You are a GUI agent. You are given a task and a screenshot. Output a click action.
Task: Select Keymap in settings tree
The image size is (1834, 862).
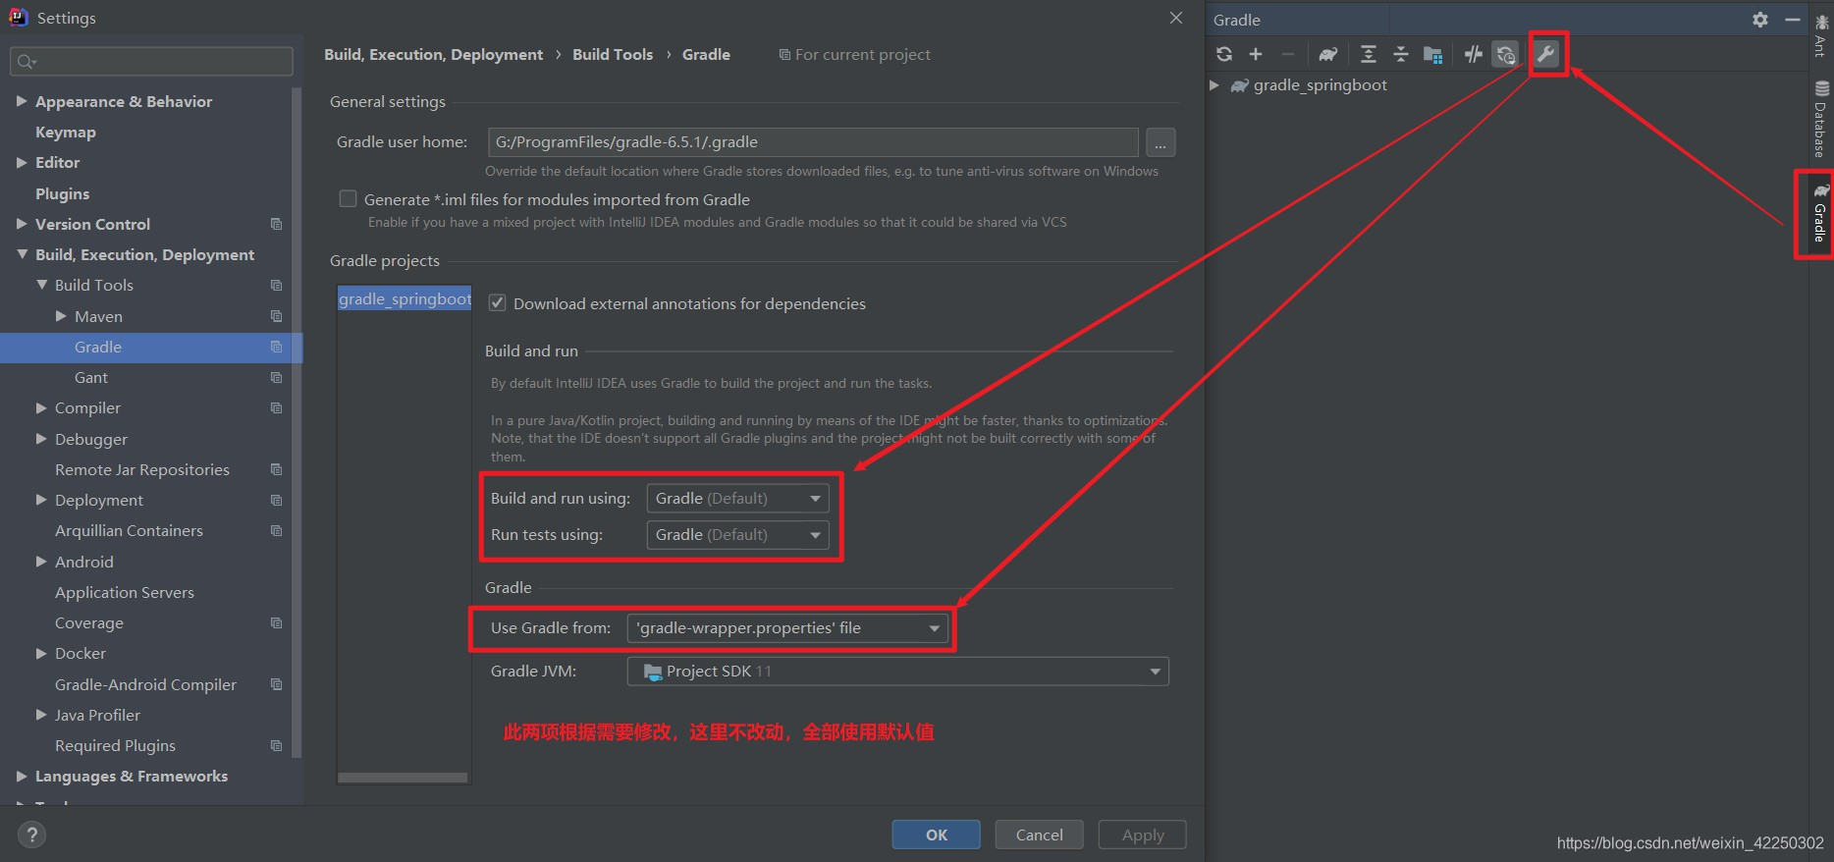click(x=66, y=132)
